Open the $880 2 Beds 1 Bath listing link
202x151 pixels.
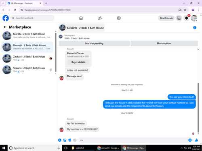pos(77,38)
